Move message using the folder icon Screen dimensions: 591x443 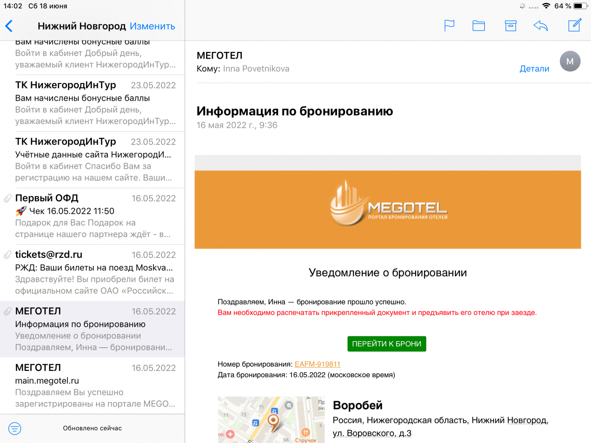click(479, 26)
